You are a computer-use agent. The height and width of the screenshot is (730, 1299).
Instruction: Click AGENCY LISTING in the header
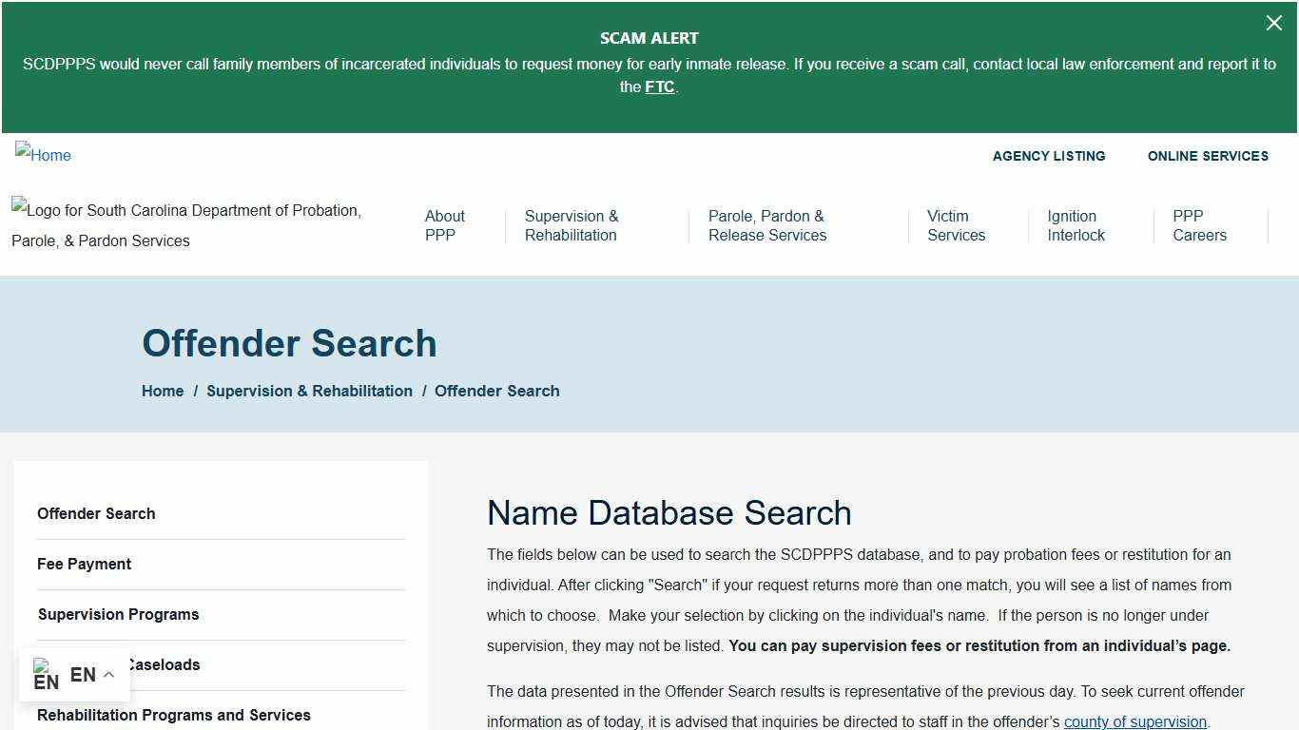coord(1048,156)
